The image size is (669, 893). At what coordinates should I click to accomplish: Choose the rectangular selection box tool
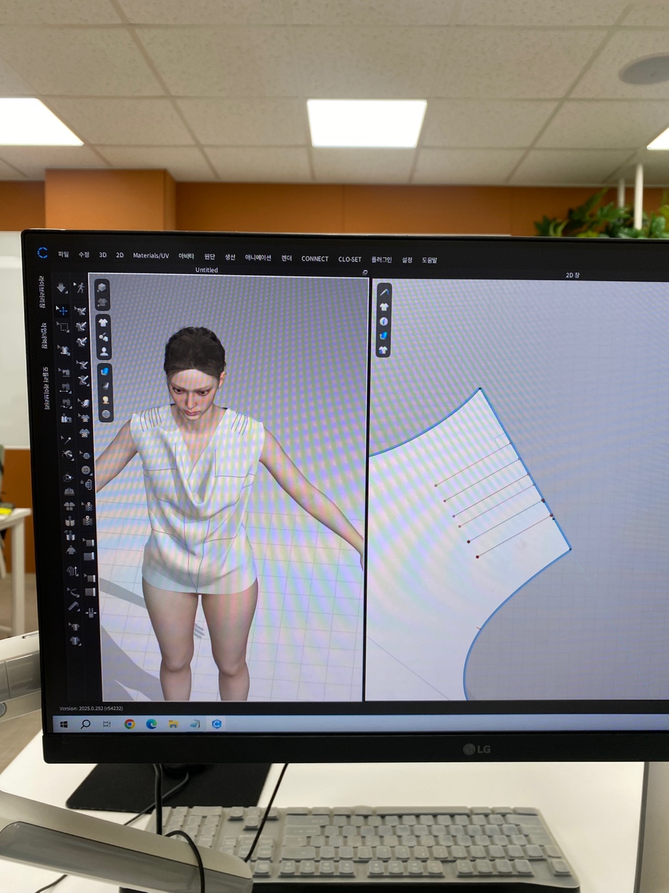(63, 327)
